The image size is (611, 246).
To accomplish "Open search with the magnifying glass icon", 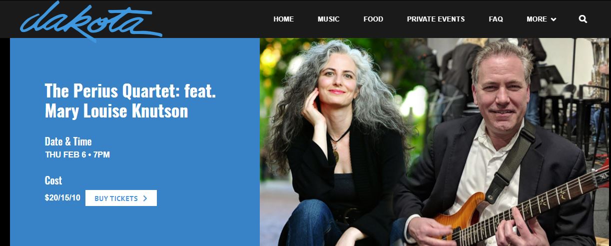I will click(x=583, y=19).
